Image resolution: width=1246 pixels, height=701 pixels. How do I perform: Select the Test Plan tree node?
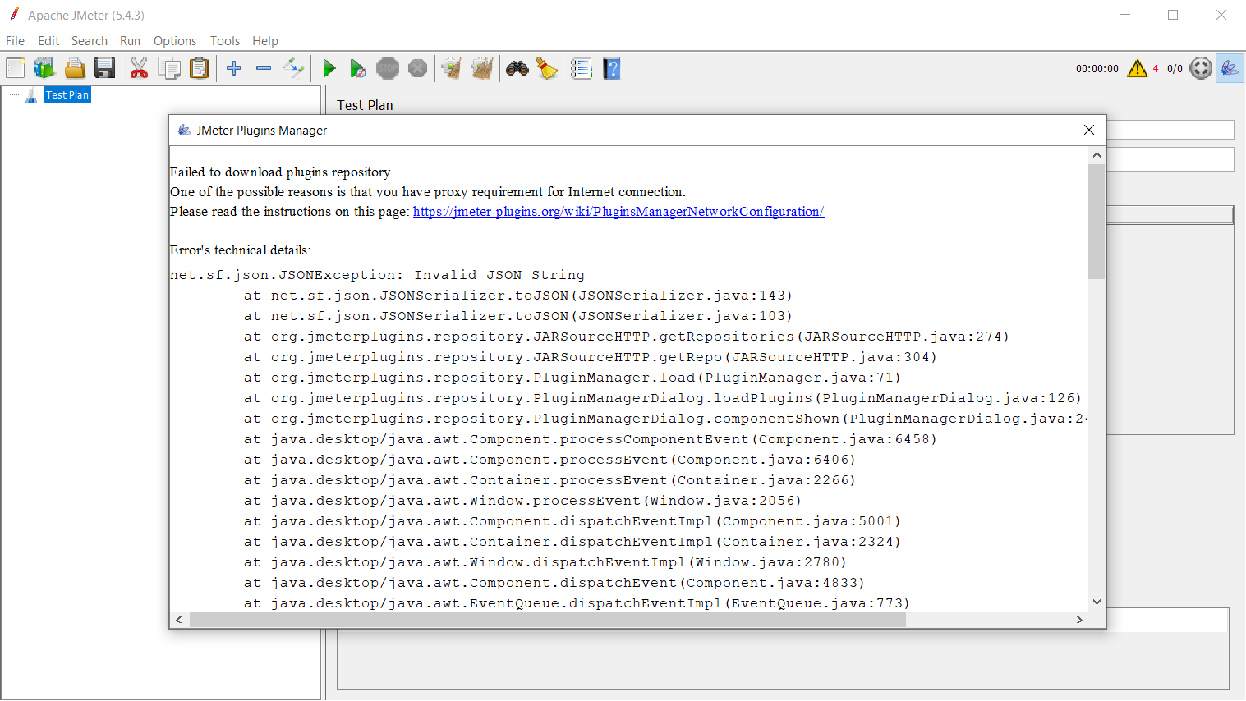[x=67, y=95]
